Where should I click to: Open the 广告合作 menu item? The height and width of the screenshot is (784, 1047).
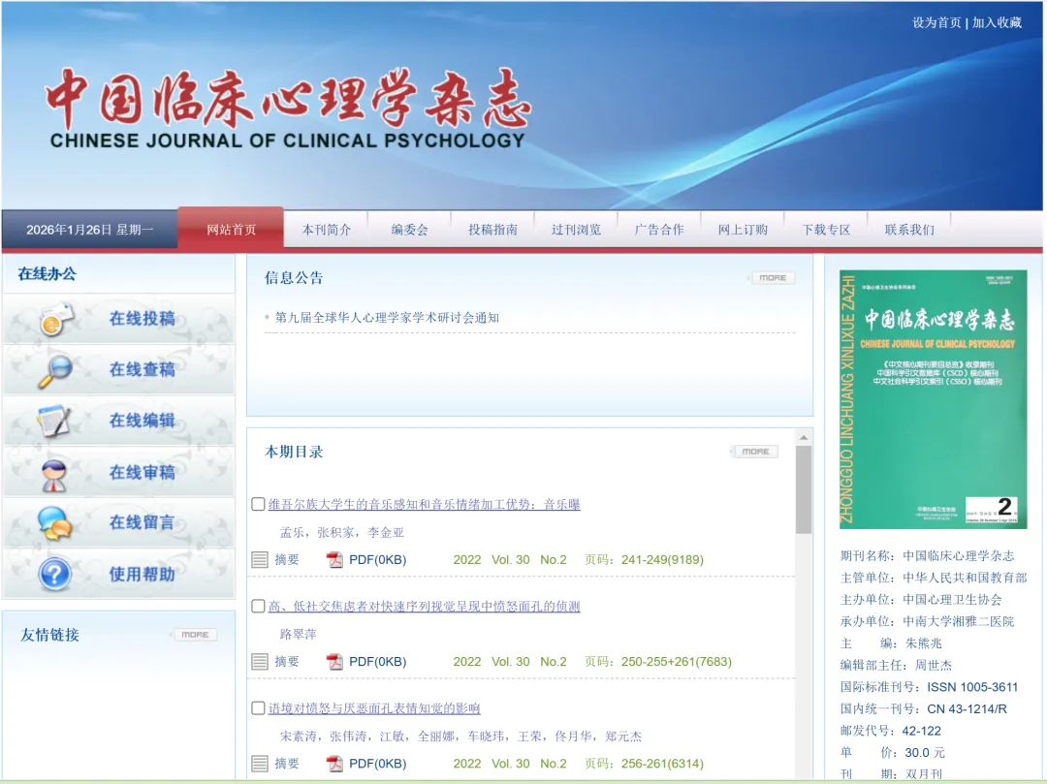(x=659, y=230)
